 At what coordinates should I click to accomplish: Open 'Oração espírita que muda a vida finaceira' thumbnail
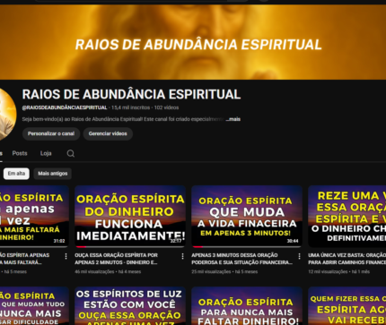pyautogui.click(x=247, y=217)
